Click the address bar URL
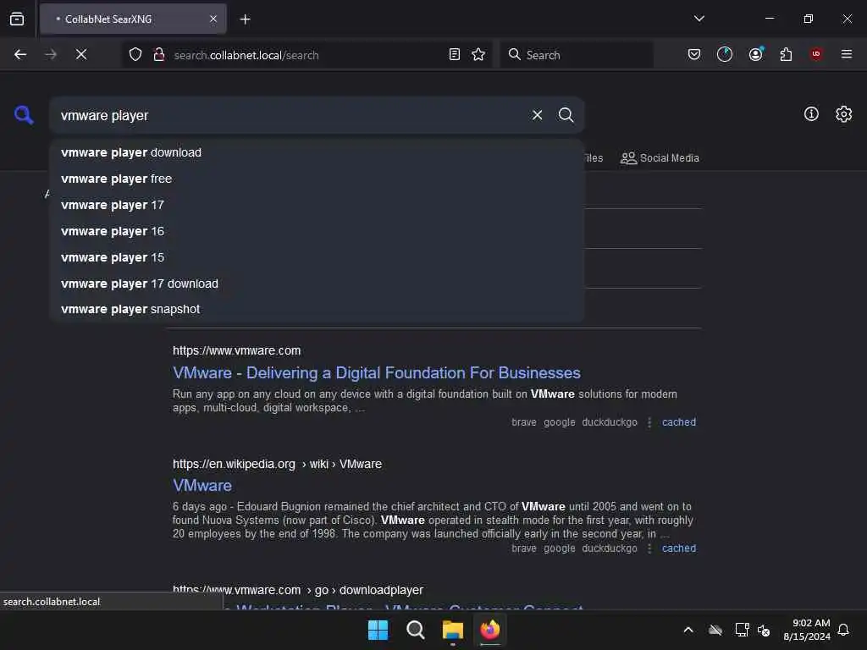This screenshot has height=650, width=867. point(246,55)
